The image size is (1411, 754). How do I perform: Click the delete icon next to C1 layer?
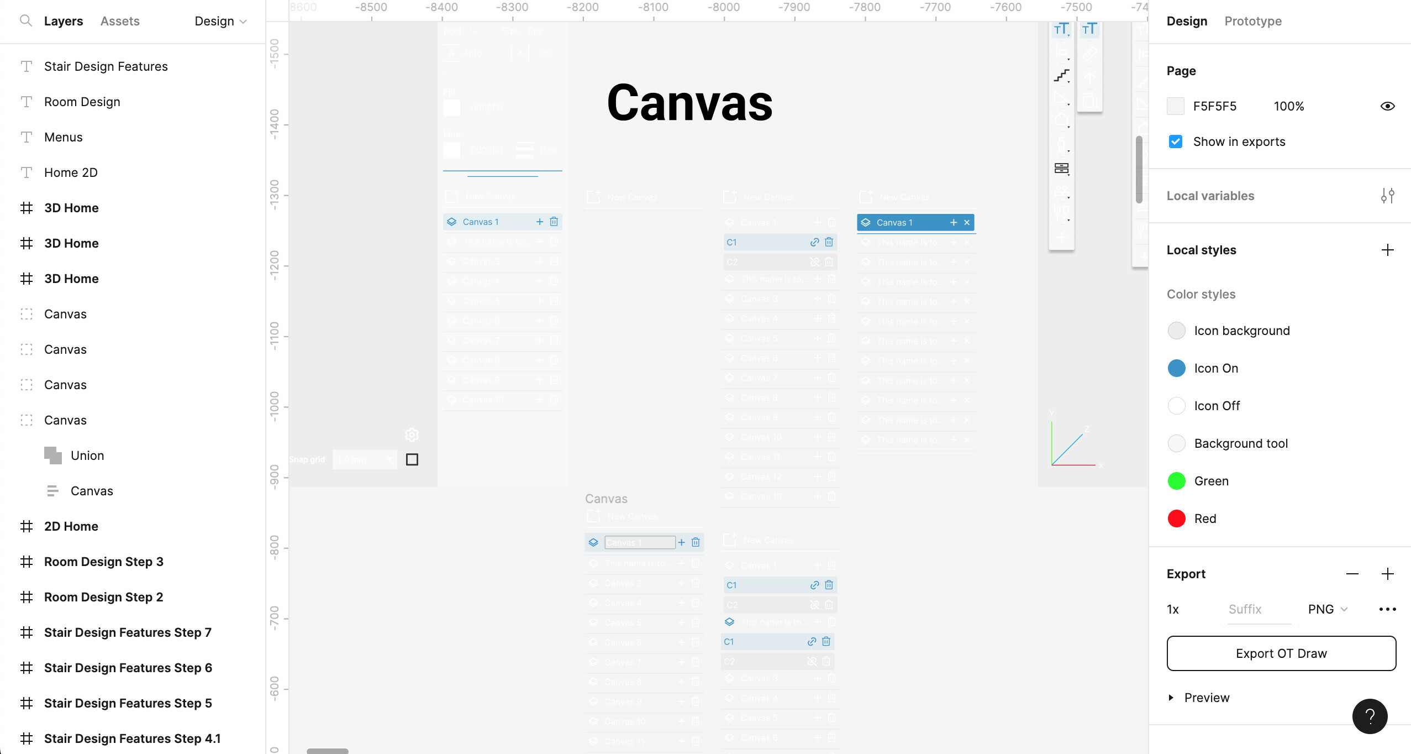click(x=829, y=242)
